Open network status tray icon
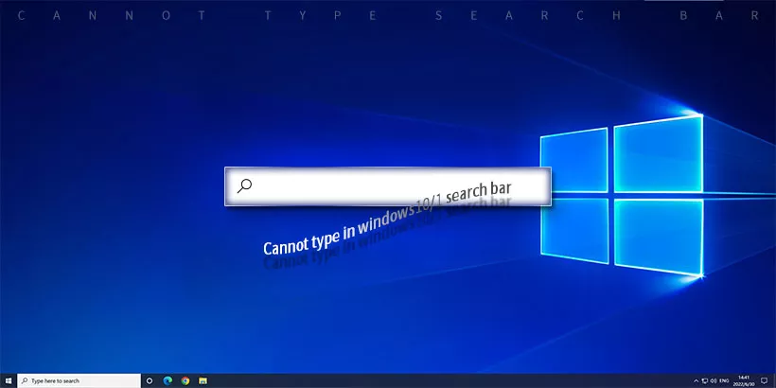 click(x=705, y=381)
